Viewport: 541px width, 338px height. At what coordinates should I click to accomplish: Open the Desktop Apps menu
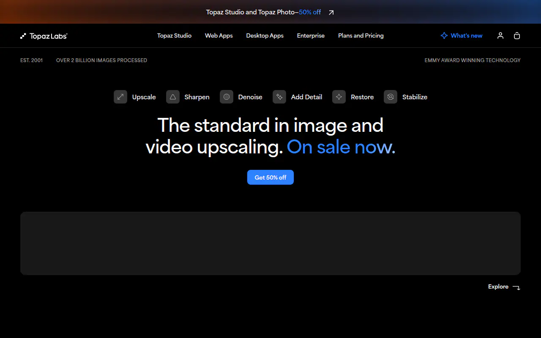coord(265,36)
